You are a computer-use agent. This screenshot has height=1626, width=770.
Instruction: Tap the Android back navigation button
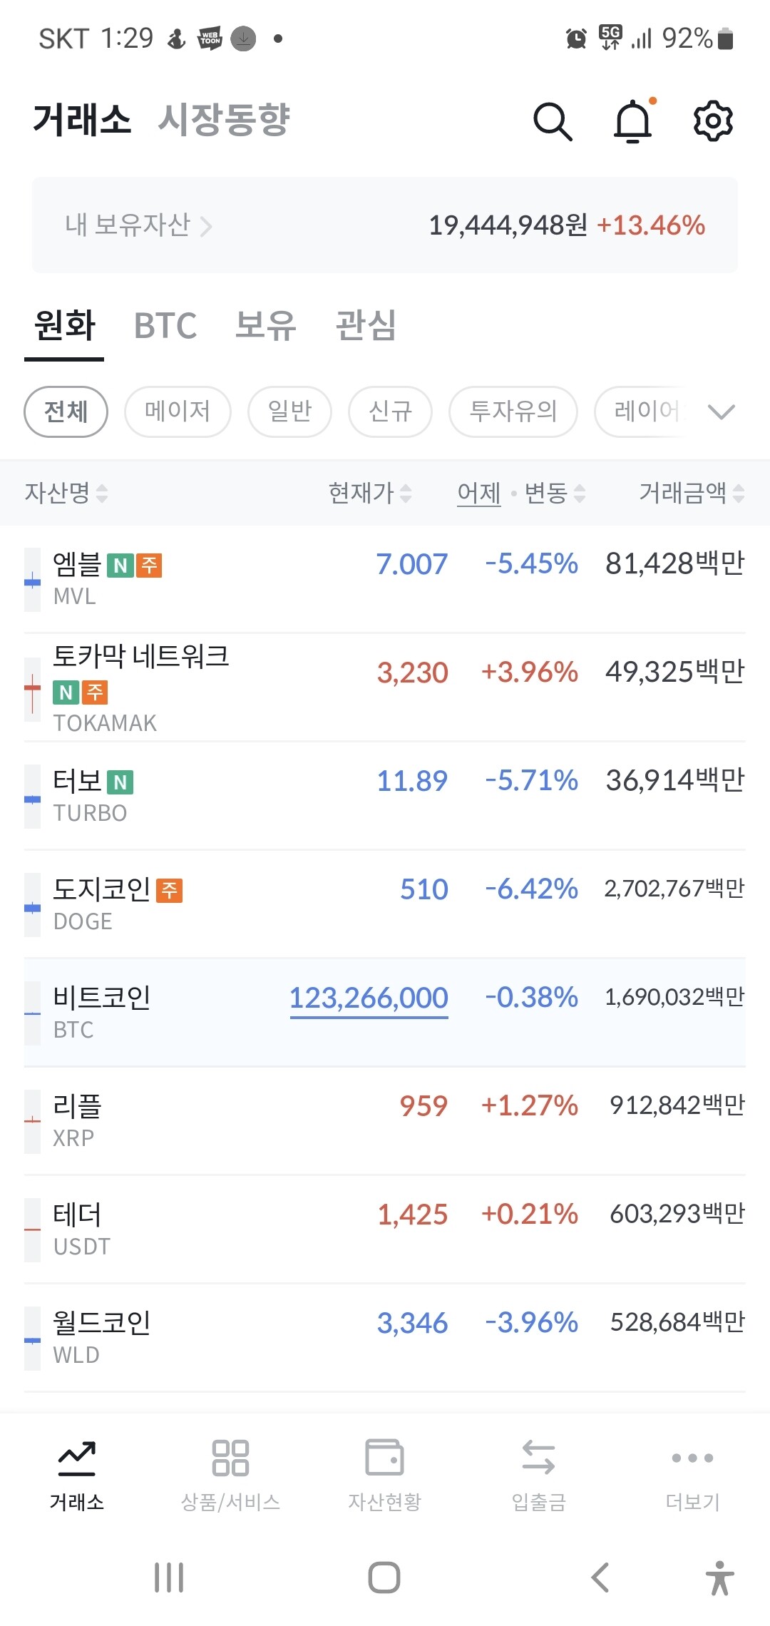600,1577
